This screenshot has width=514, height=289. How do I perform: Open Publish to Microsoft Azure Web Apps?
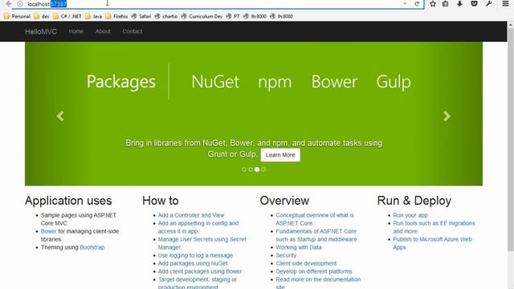click(432, 243)
